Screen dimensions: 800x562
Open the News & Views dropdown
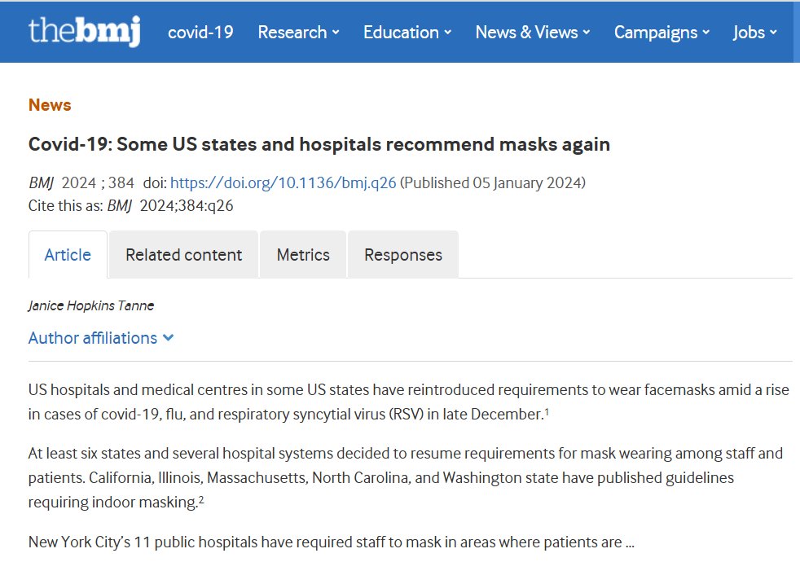tap(532, 33)
